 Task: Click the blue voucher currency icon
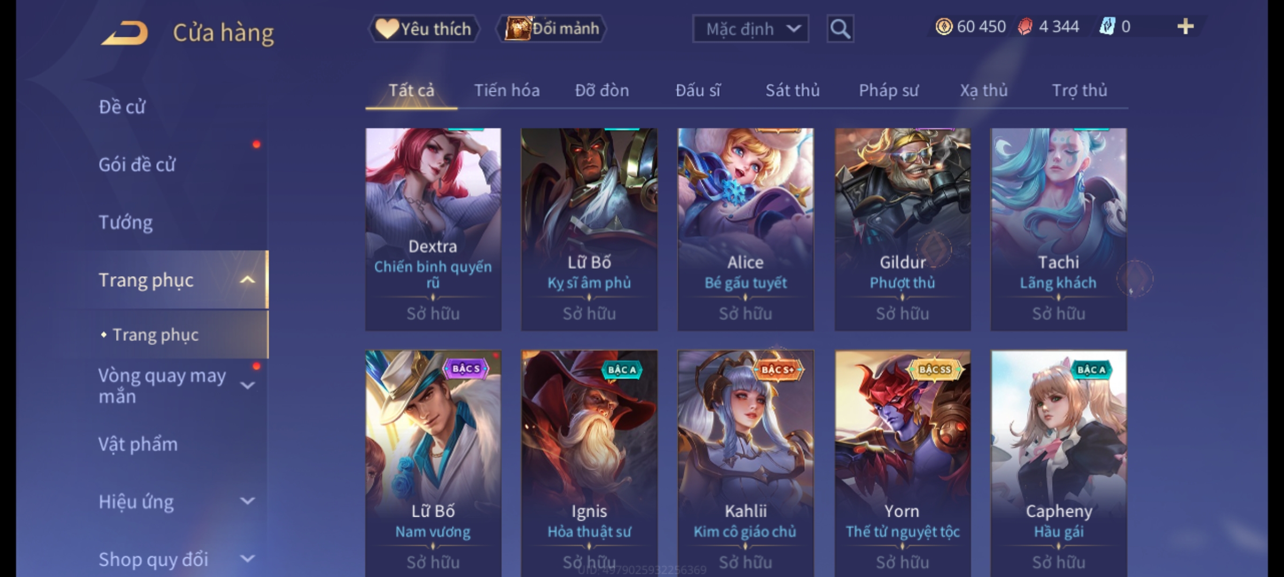point(1106,27)
